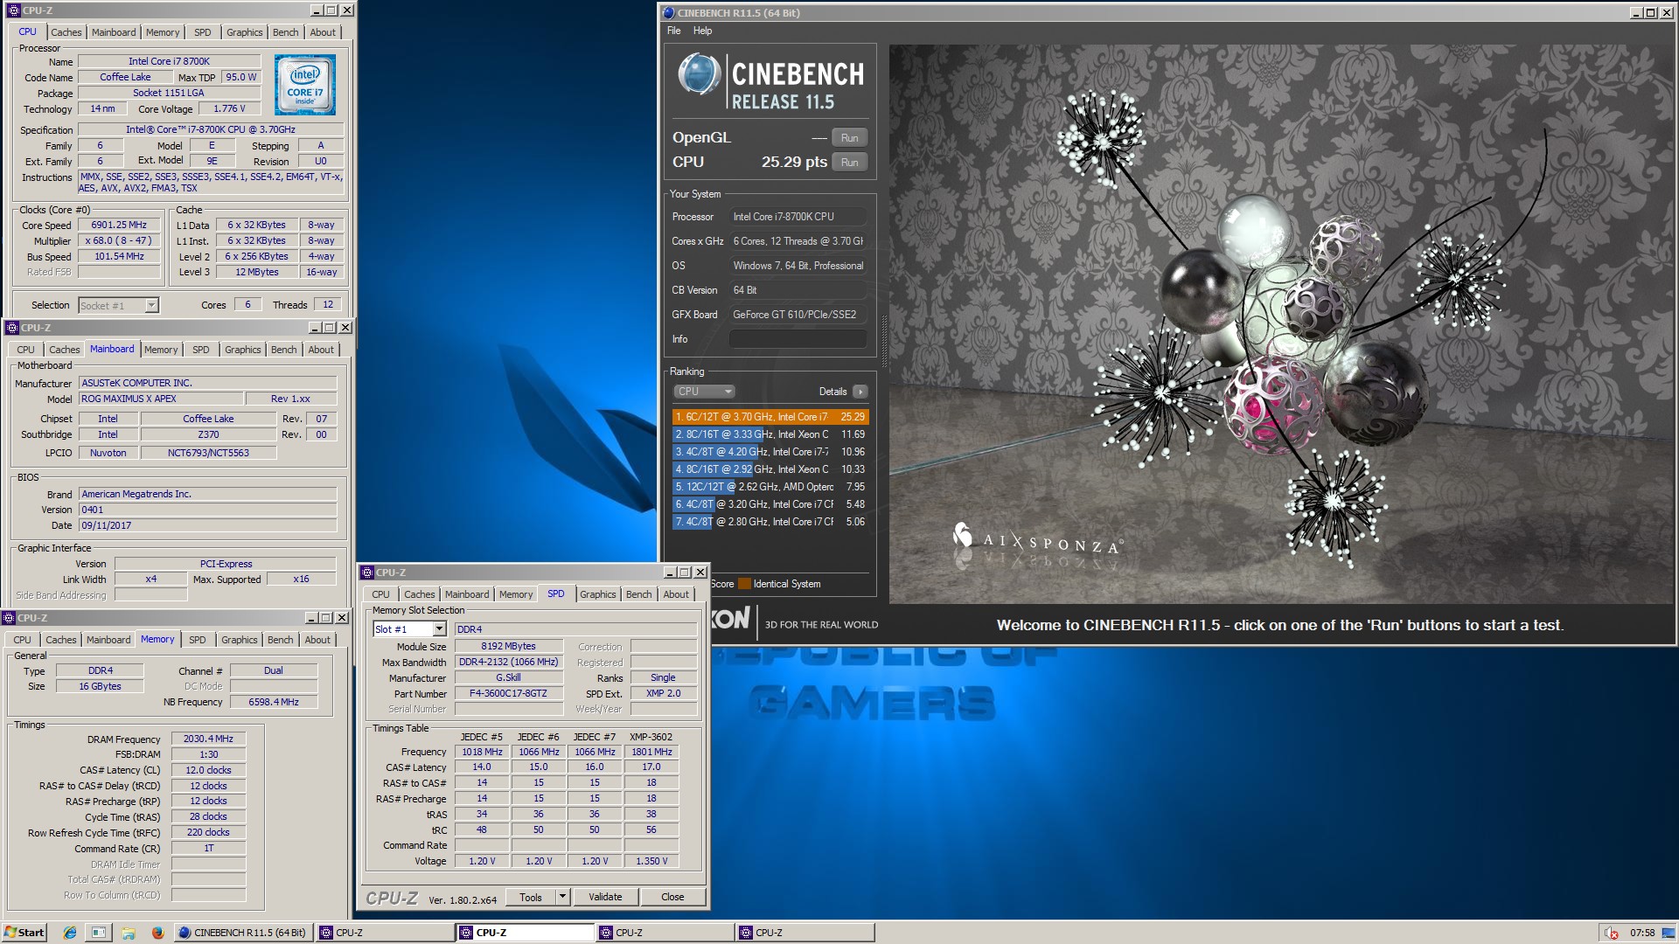Click the NB Frequency value 6598.4 MHz
Viewport: 1679px width, 944px height.
pos(274,702)
